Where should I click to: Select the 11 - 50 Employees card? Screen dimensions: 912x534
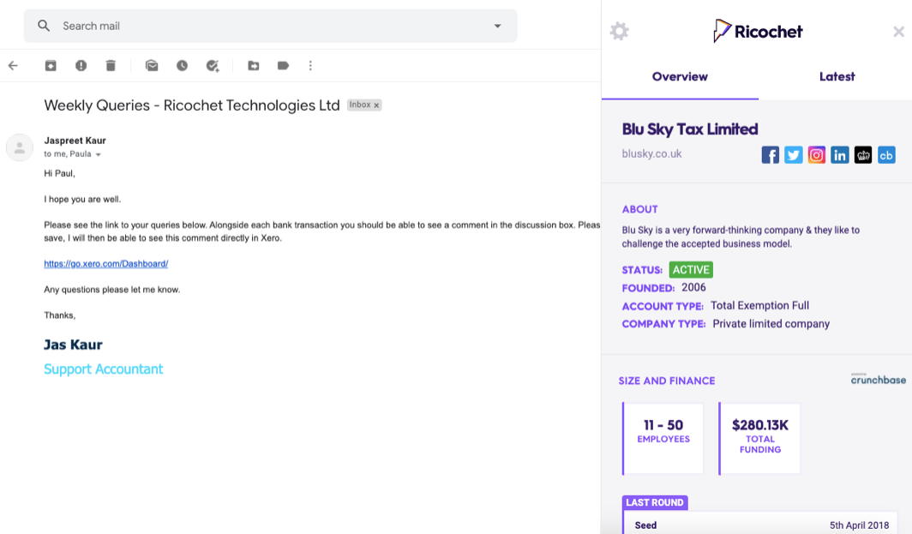tap(663, 439)
